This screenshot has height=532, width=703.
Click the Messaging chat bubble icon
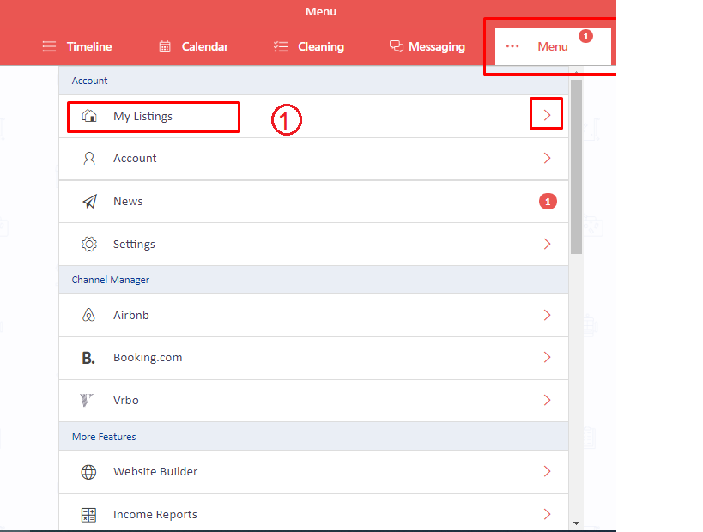click(397, 46)
